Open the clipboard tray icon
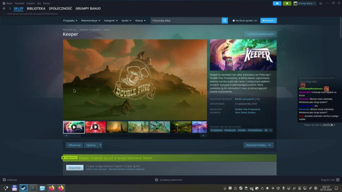This screenshot has width=342, height=192. coord(246,188)
